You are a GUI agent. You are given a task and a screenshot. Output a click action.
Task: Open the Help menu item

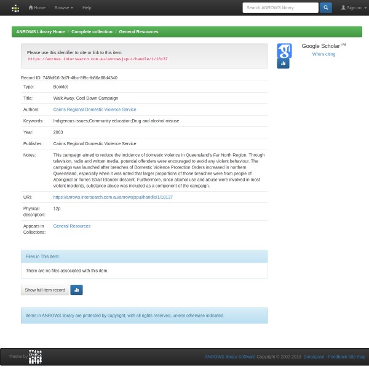click(87, 7)
